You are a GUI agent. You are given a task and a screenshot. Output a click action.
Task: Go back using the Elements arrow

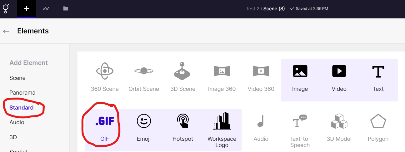[6, 31]
